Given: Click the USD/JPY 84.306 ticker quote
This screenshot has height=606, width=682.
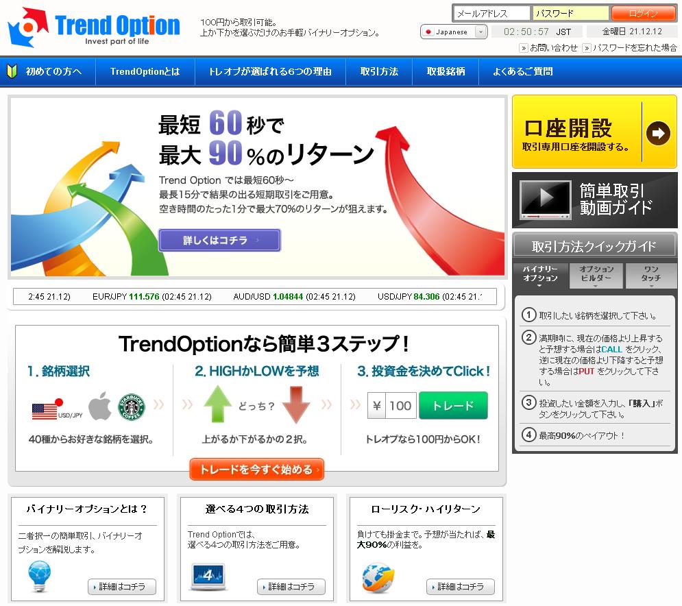Looking at the screenshot, I should (430, 297).
